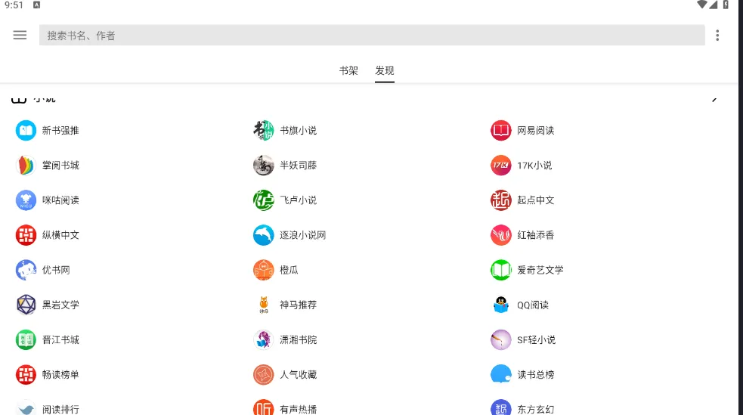Tap the 黑岩文学 icon
The width and height of the screenshot is (743, 415).
click(x=26, y=305)
